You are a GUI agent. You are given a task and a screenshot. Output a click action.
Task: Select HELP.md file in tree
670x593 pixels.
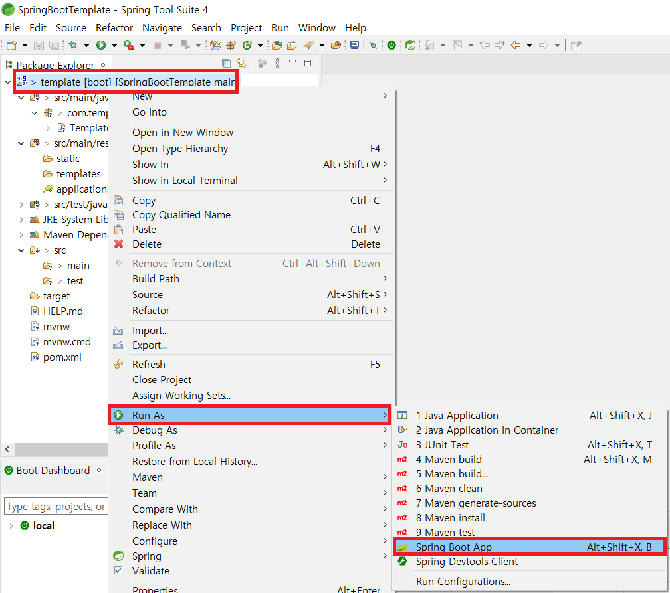62,311
